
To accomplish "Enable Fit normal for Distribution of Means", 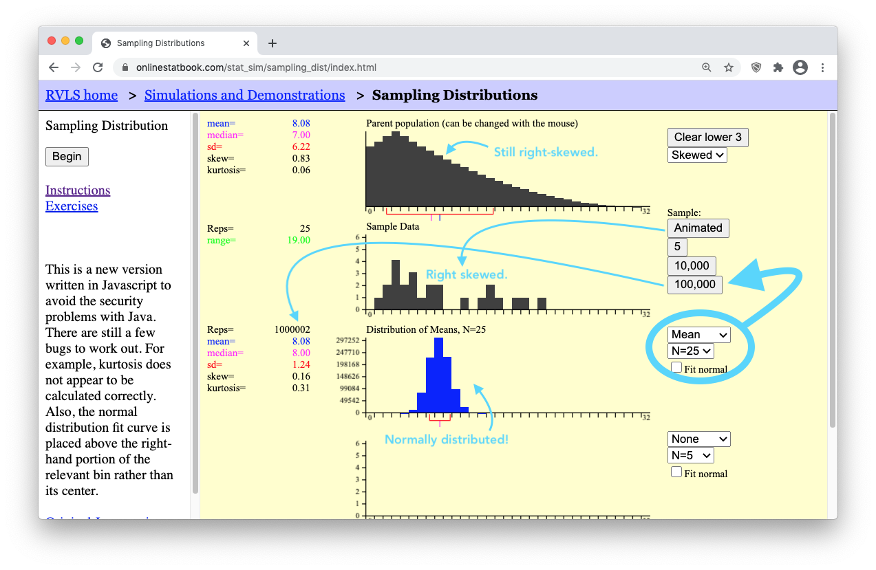I will tap(676, 368).
